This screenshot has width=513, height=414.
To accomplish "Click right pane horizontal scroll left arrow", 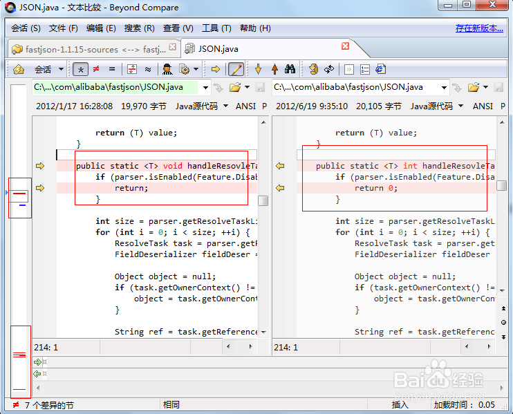I will tap(467, 347).
